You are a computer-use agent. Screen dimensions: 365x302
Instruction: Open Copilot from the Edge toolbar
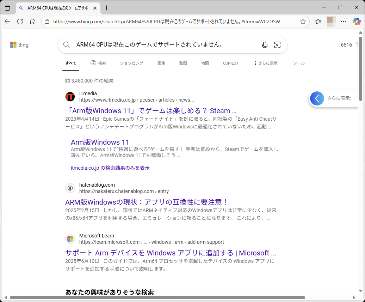pyautogui.click(x=357, y=22)
